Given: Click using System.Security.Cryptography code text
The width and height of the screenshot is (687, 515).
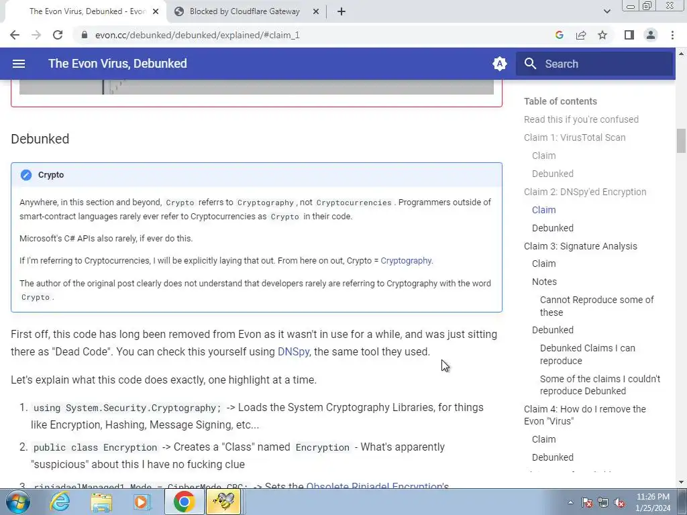Looking at the screenshot, I should coord(127,408).
